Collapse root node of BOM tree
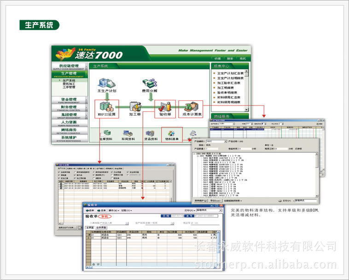Screen dimensions: 349x280 [194, 153]
